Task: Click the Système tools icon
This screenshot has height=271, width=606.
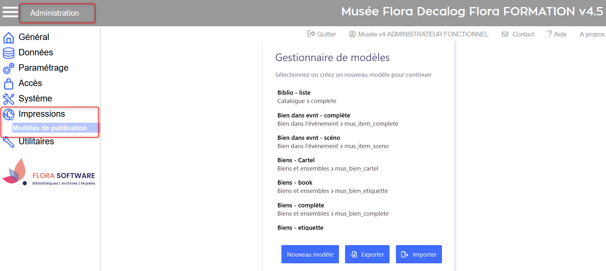Action: (x=9, y=99)
